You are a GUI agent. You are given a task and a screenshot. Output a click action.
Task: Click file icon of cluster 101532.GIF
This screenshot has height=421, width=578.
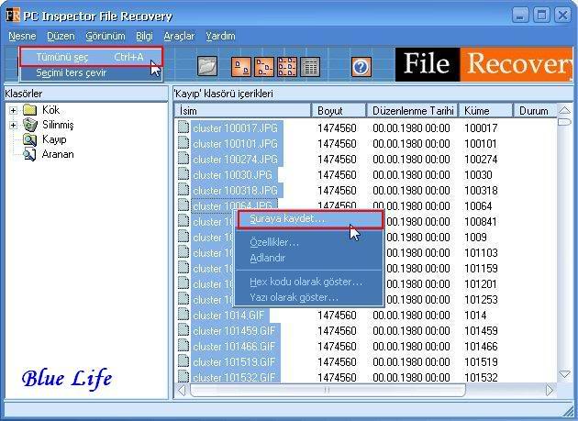point(183,376)
